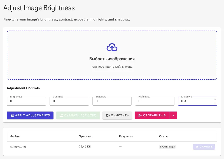Download sample.png with Скачать button
Screen dimensions: 224x159
204,147
